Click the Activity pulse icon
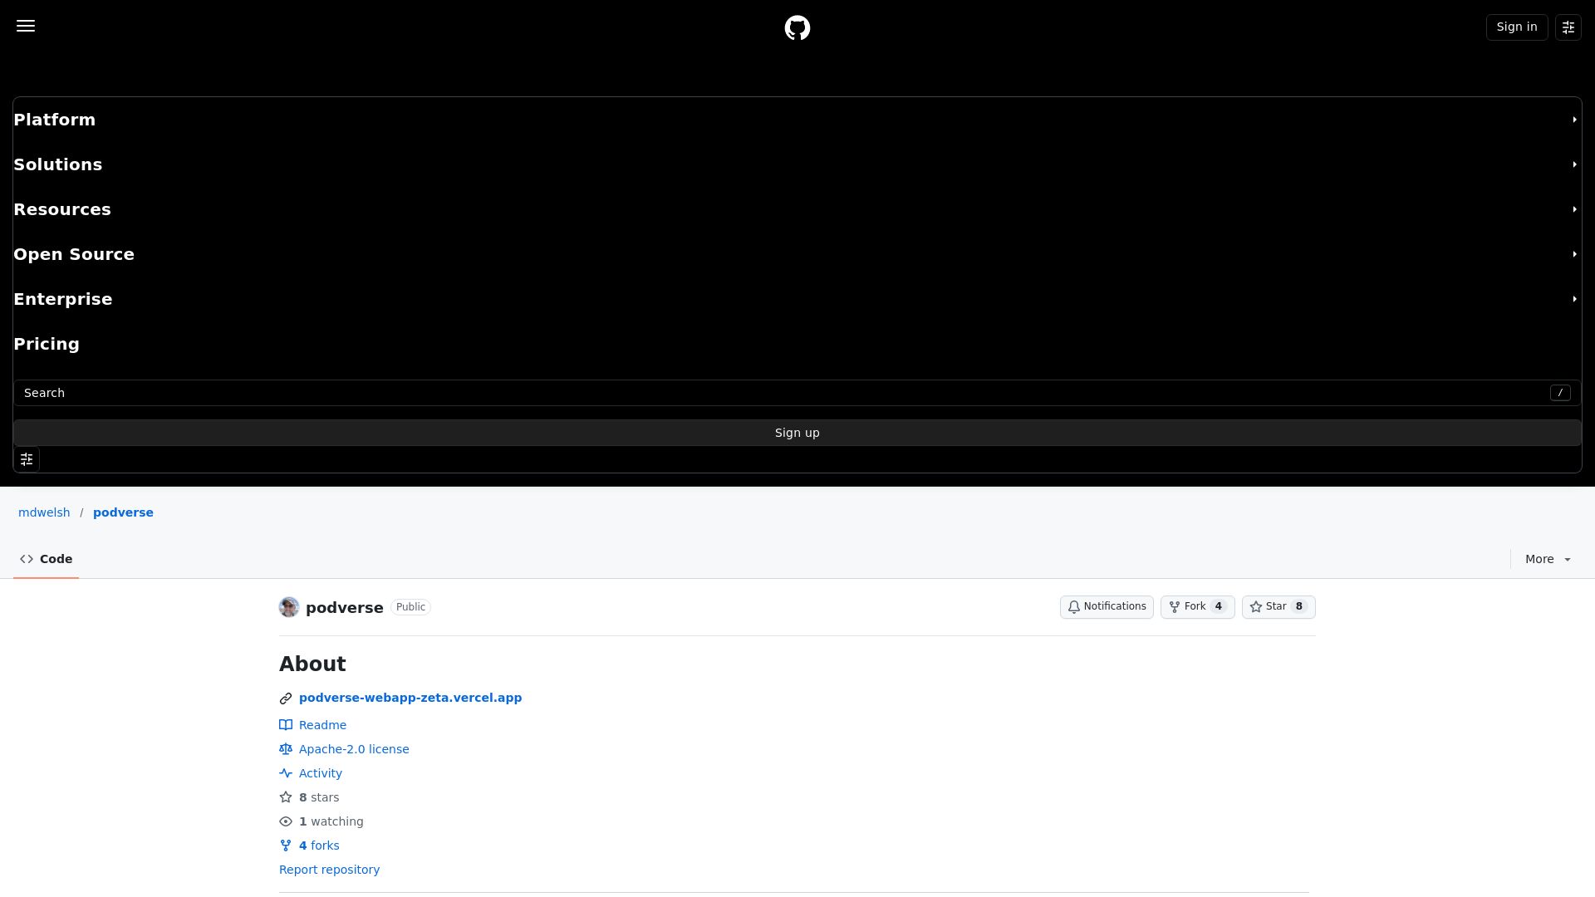 click(x=286, y=773)
